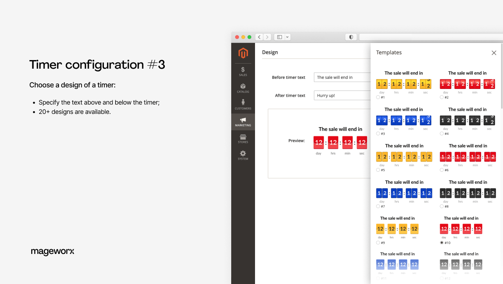Open the Catalog section icon
The height and width of the screenshot is (284, 503).
(243, 87)
